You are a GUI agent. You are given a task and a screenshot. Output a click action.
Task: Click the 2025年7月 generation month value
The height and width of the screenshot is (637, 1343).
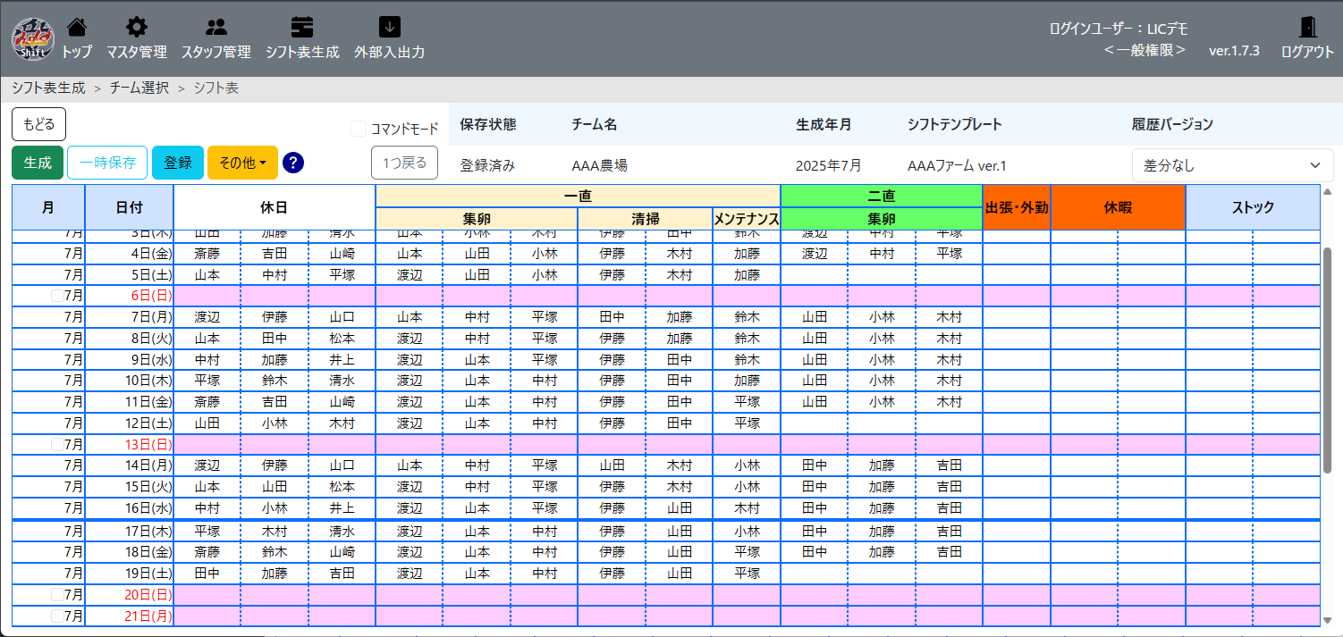[x=827, y=165]
